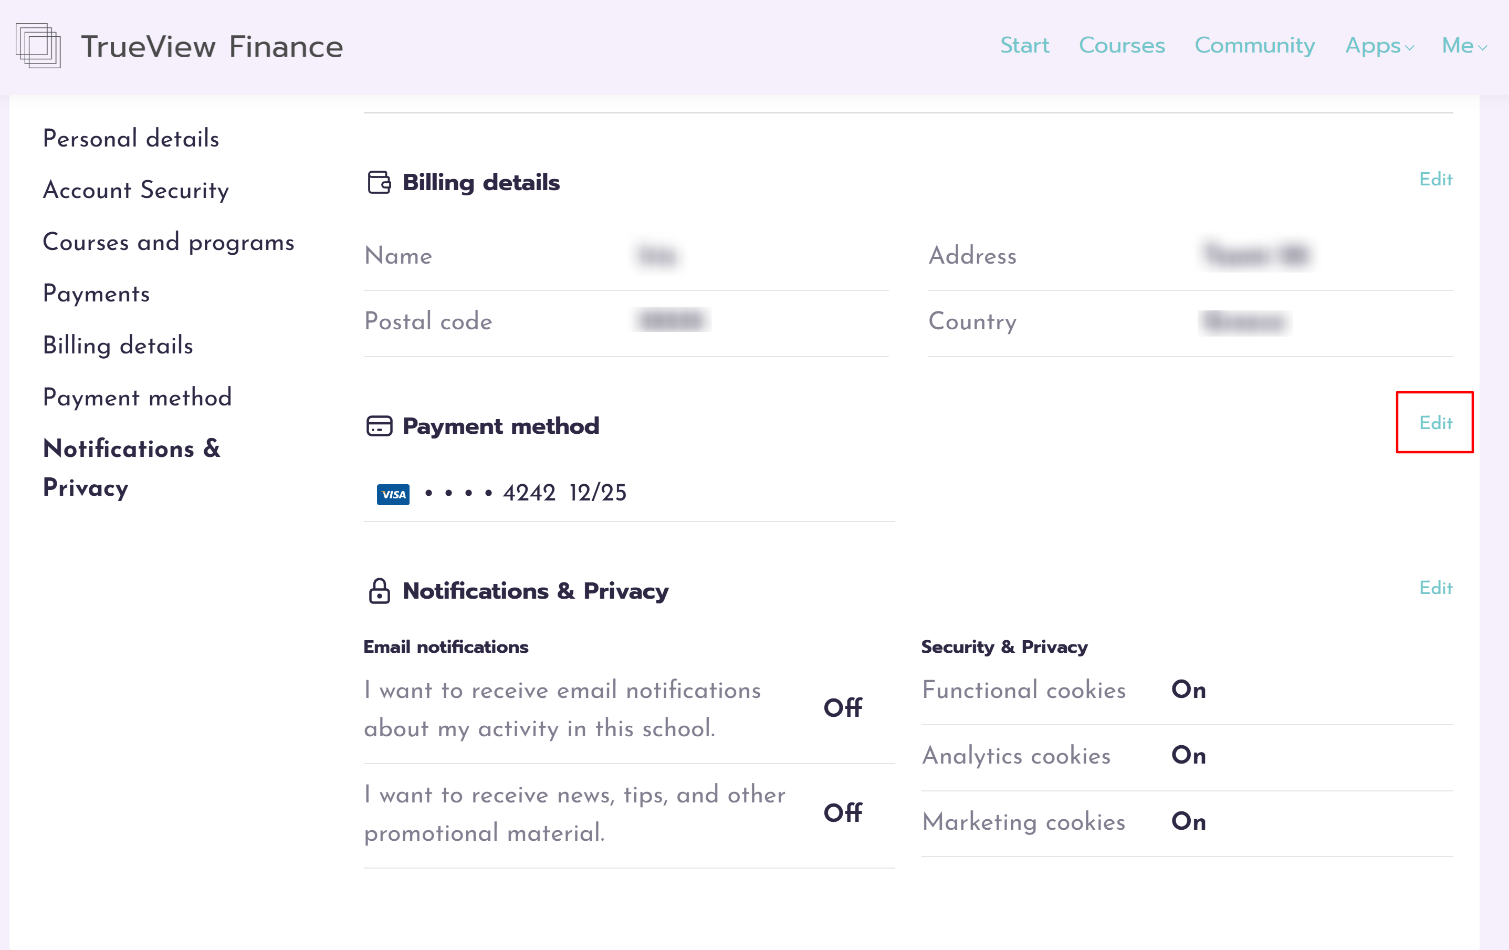1509x950 pixels.
Task: Click the Notifications & Privacy lock icon
Action: point(379,591)
